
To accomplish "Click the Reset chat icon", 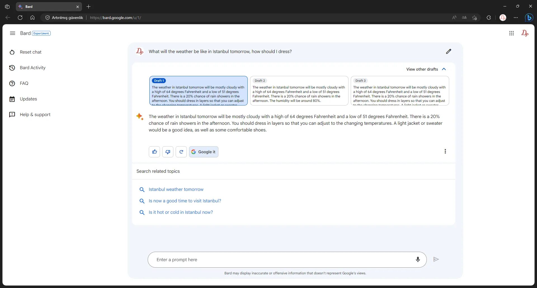I will click(x=12, y=52).
